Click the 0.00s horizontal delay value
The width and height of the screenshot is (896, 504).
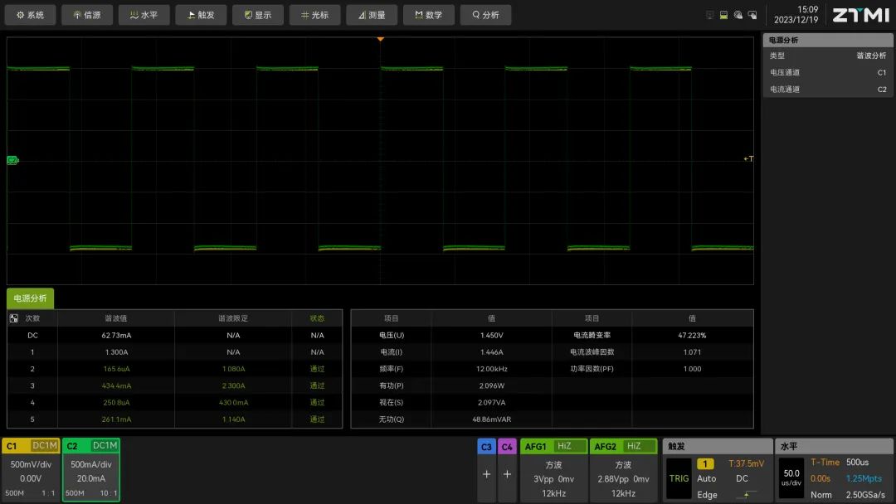(821, 478)
